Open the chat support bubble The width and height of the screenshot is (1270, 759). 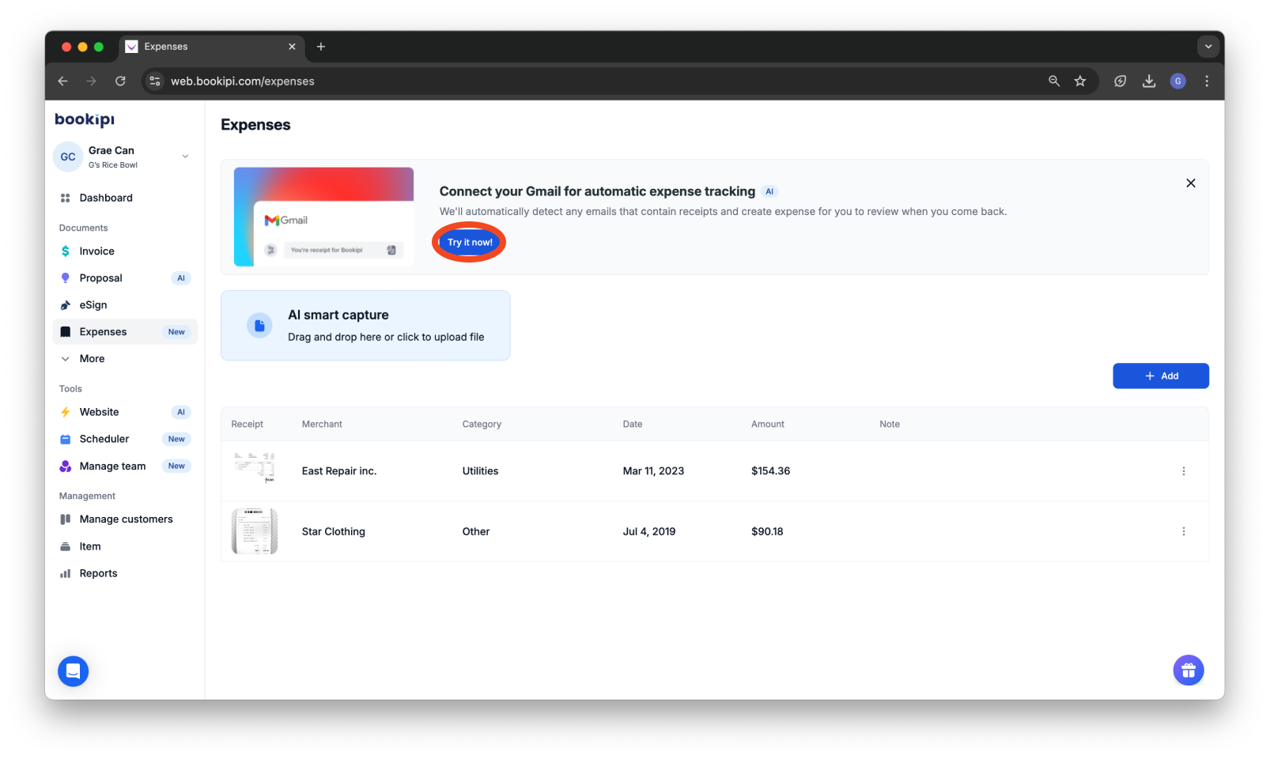[x=73, y=670]
